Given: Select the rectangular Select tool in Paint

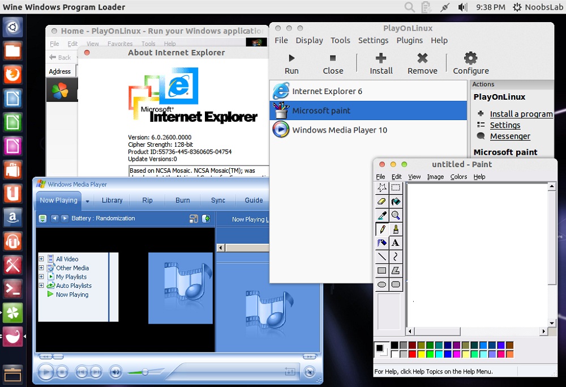Looking at the screenshot, I should point(396,188).
